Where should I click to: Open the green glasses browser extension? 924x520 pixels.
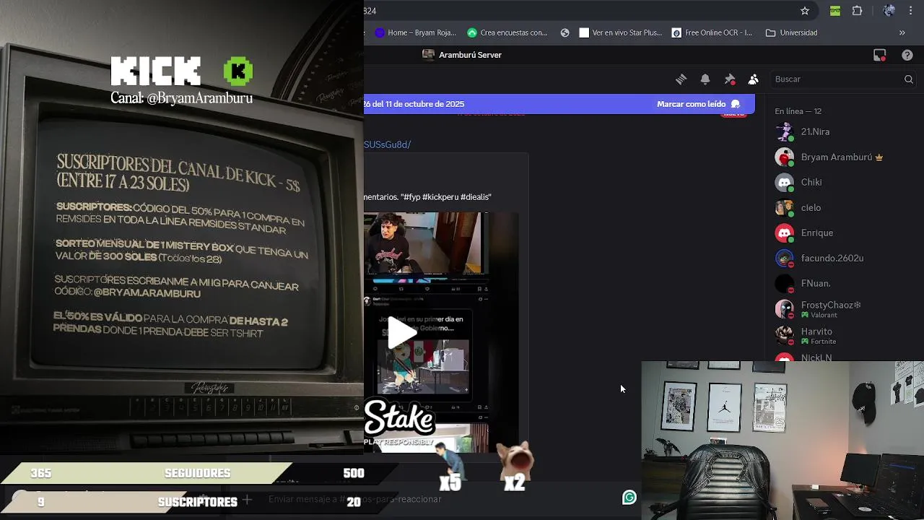(835, 11)
